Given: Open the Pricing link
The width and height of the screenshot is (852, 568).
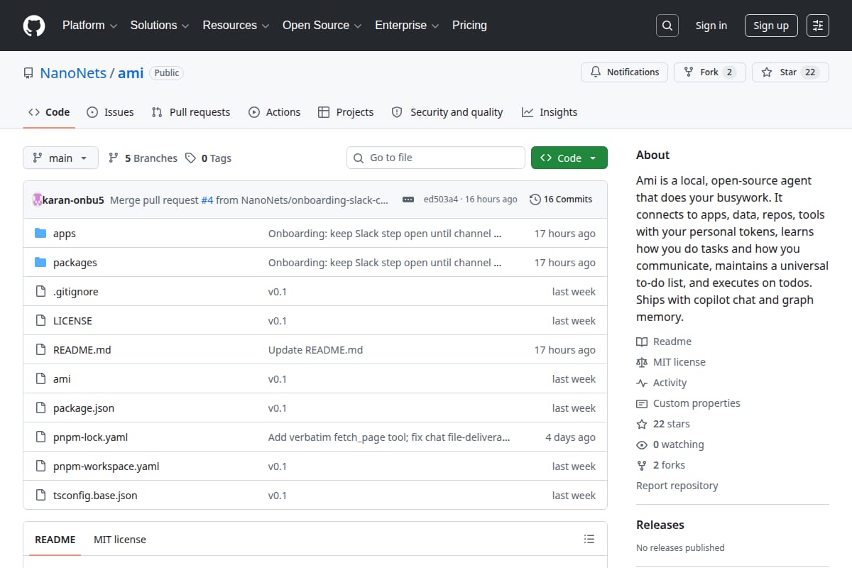Looking at the screenshot, I should [x=469, y=26].
